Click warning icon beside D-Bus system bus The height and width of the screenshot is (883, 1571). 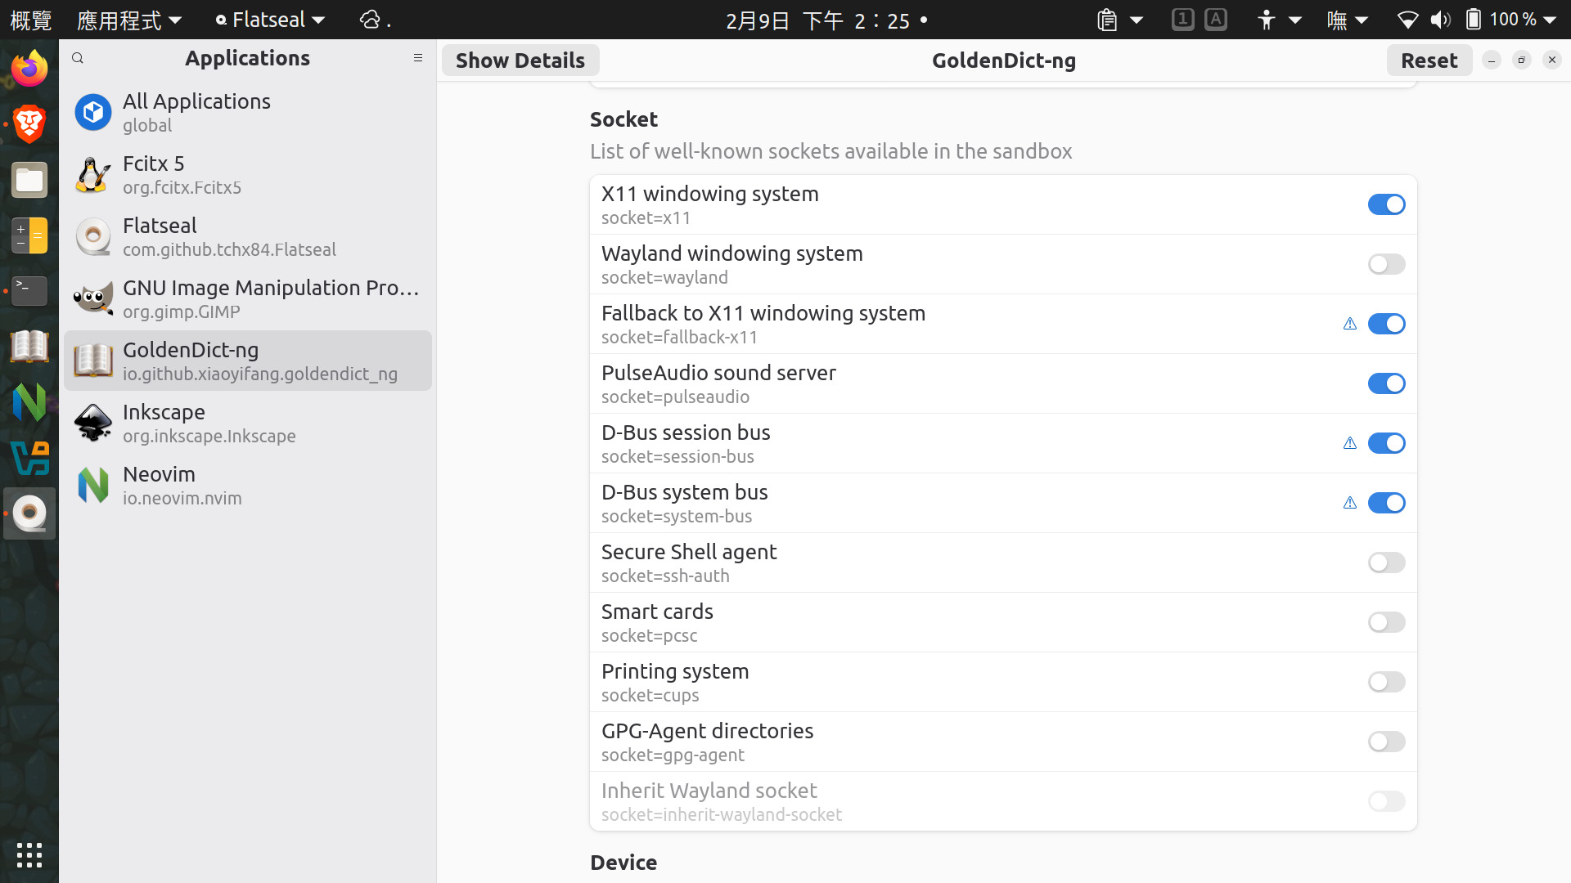(1350, 503)
